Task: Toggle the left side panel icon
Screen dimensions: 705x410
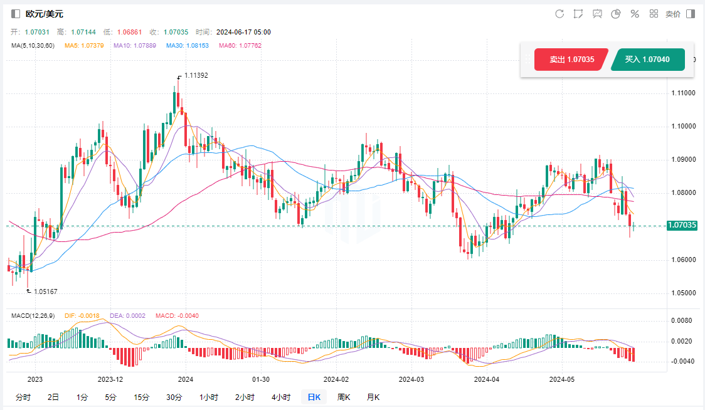Action: pyautogui.click(x=16, y=14)
